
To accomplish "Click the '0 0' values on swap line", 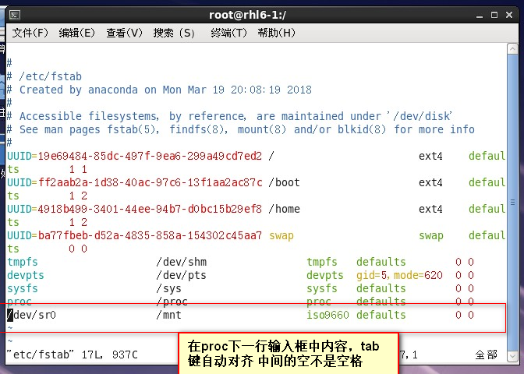I will [78, 249].
